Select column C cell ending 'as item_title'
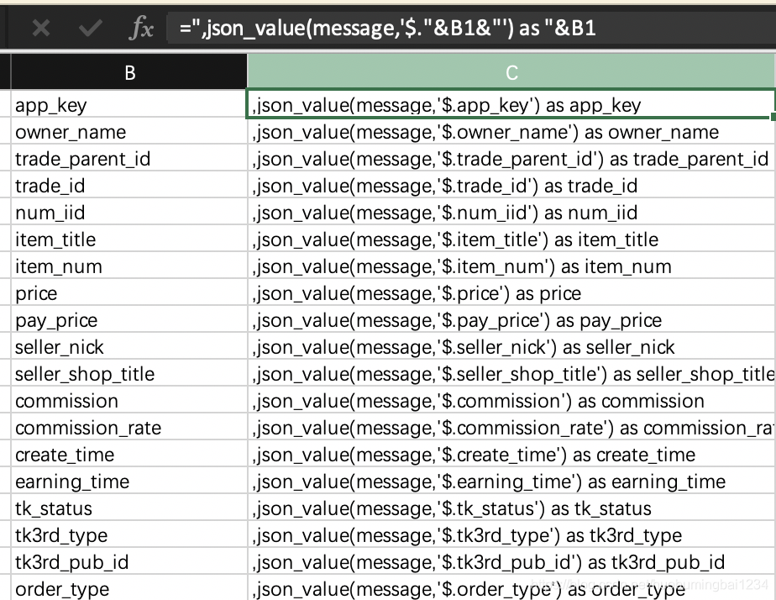Viewport: 776px width, 600px height. click(x=511, y=239)
